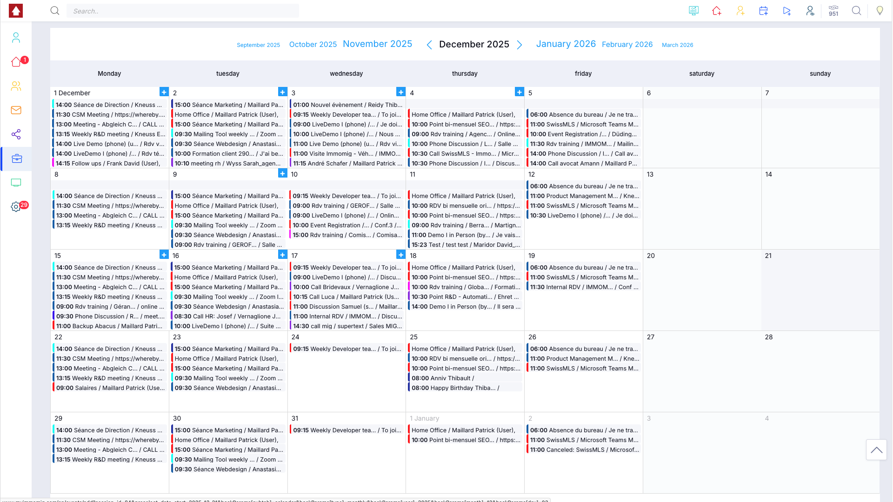Image resolution: width=893 pixels, height=502 pixels.
Task: Open the profile person icon in sidebar
Action: (x=16, y=38)
